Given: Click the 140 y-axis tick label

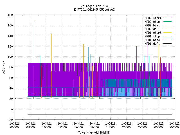Looking at the screenshot, I should (10, 36).
